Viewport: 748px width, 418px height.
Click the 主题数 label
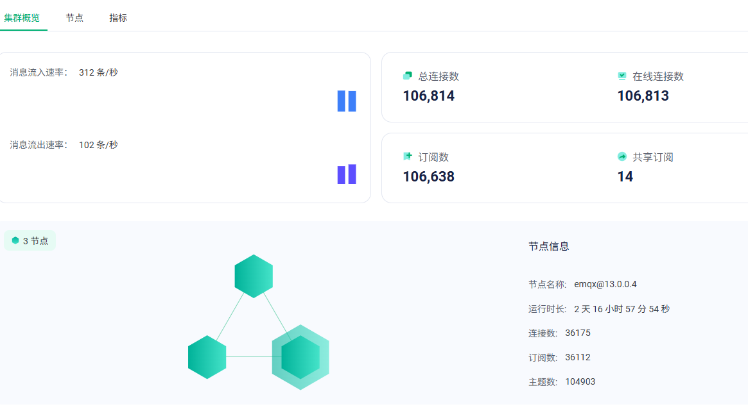[x=543, y=382]
